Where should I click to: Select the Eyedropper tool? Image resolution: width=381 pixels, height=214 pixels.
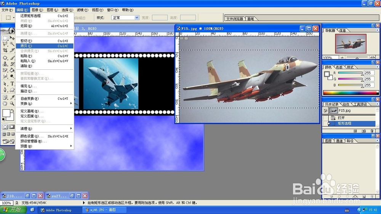12,97
